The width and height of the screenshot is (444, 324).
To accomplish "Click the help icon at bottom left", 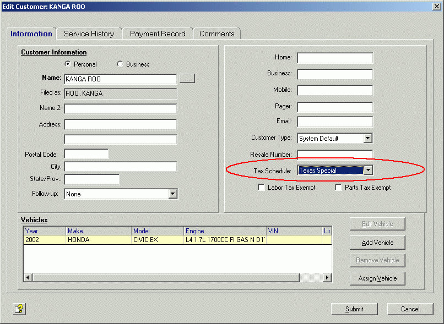I will coord(19,309).
